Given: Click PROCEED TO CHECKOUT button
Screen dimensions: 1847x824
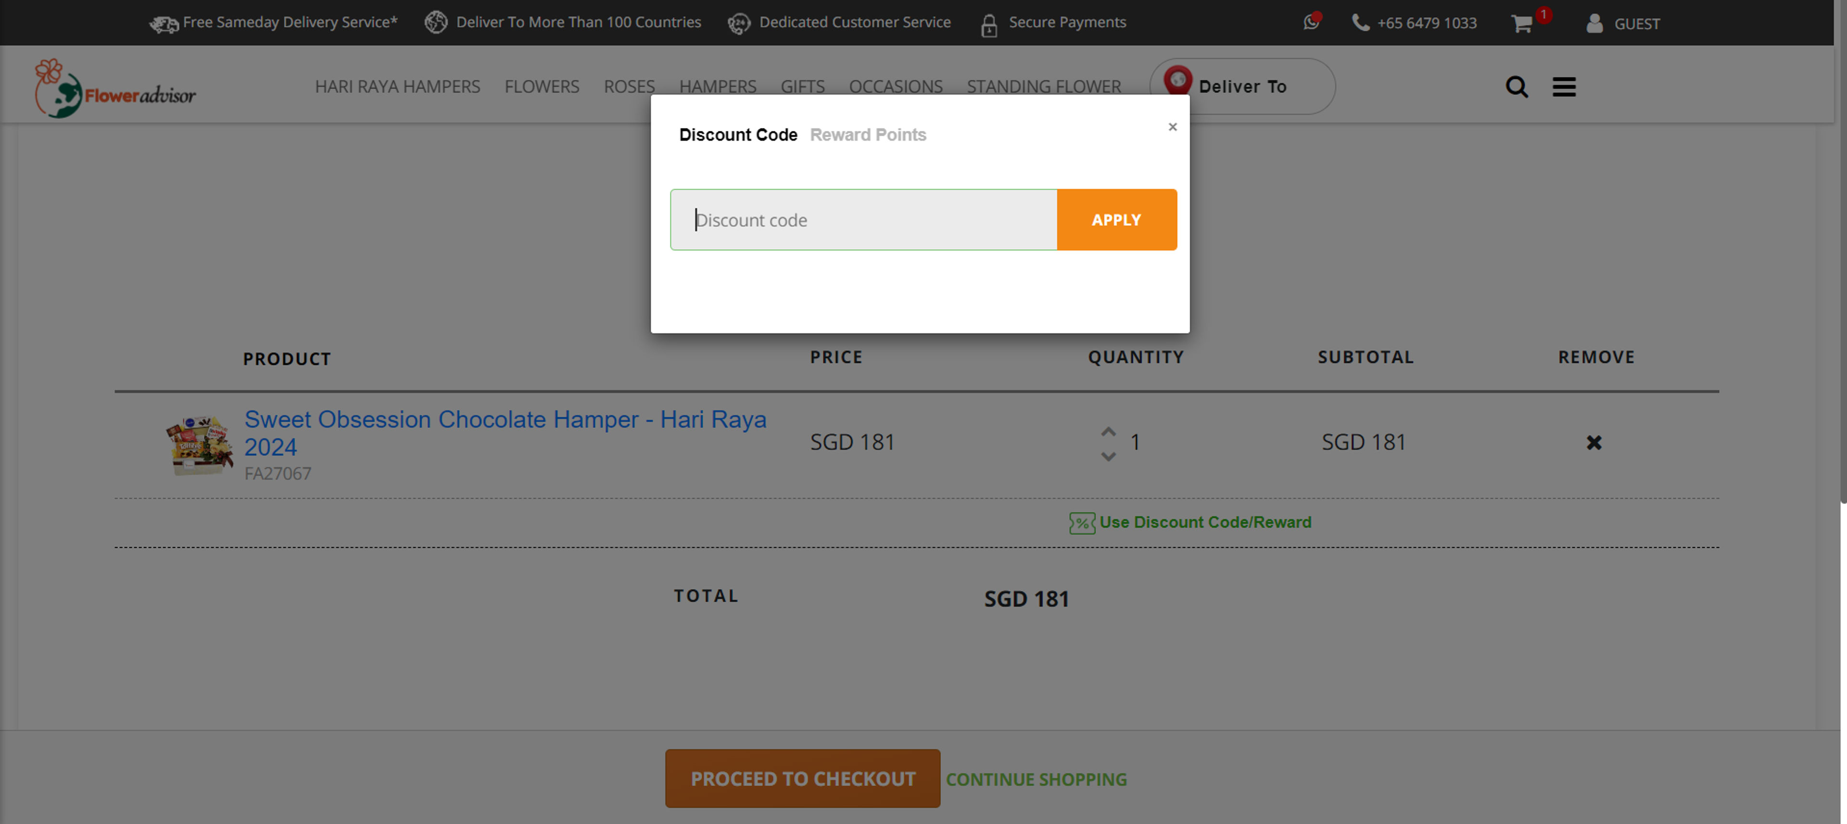Looking at the screenshot, I should [x=802, y=778].
